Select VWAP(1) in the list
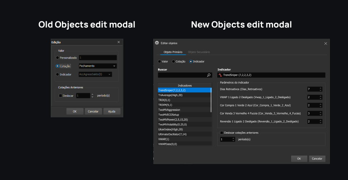The height and width of the screenshot is (180, 348). [x=185, y=139]
